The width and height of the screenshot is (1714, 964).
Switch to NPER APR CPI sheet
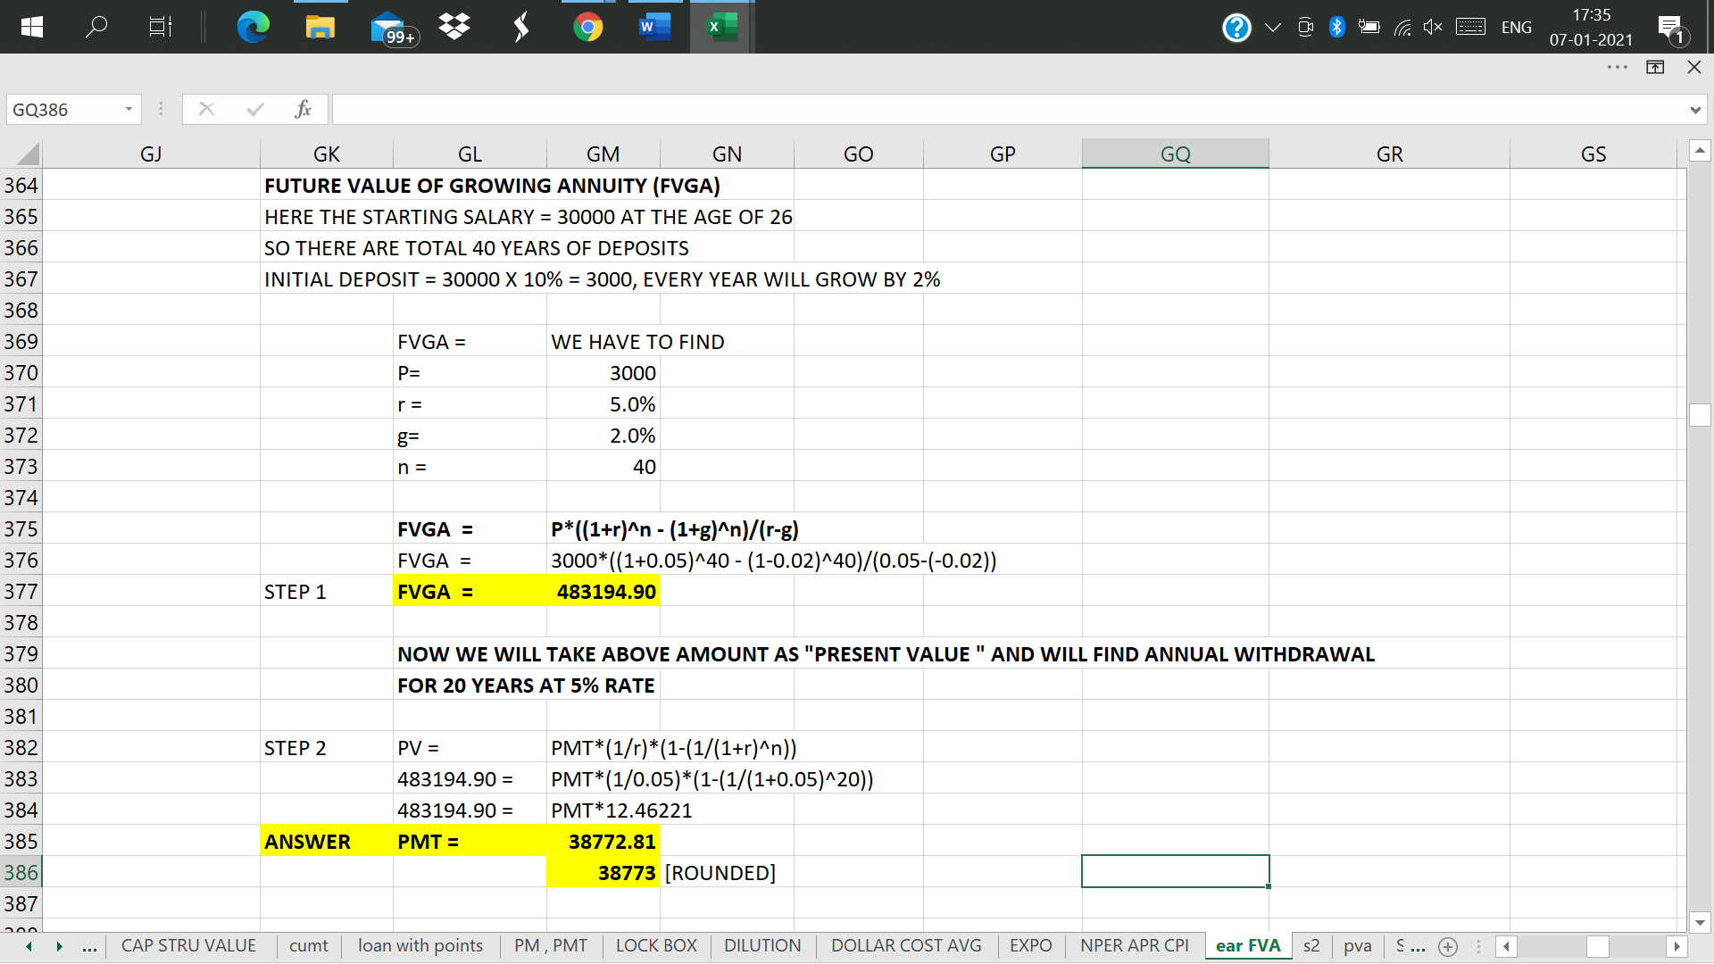tap(1134, 945)
